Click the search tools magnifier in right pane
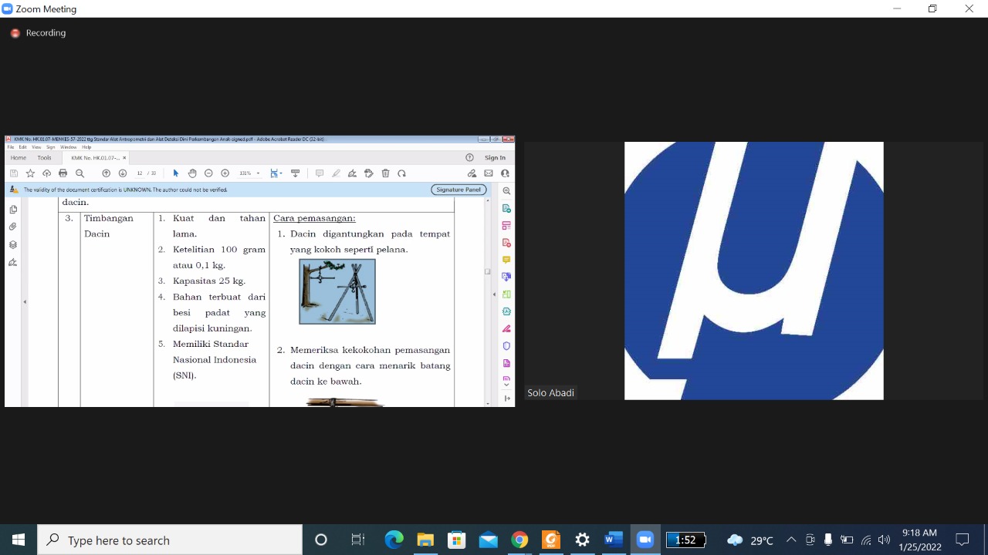Screen dimensions: 988x555 [506, 190]
